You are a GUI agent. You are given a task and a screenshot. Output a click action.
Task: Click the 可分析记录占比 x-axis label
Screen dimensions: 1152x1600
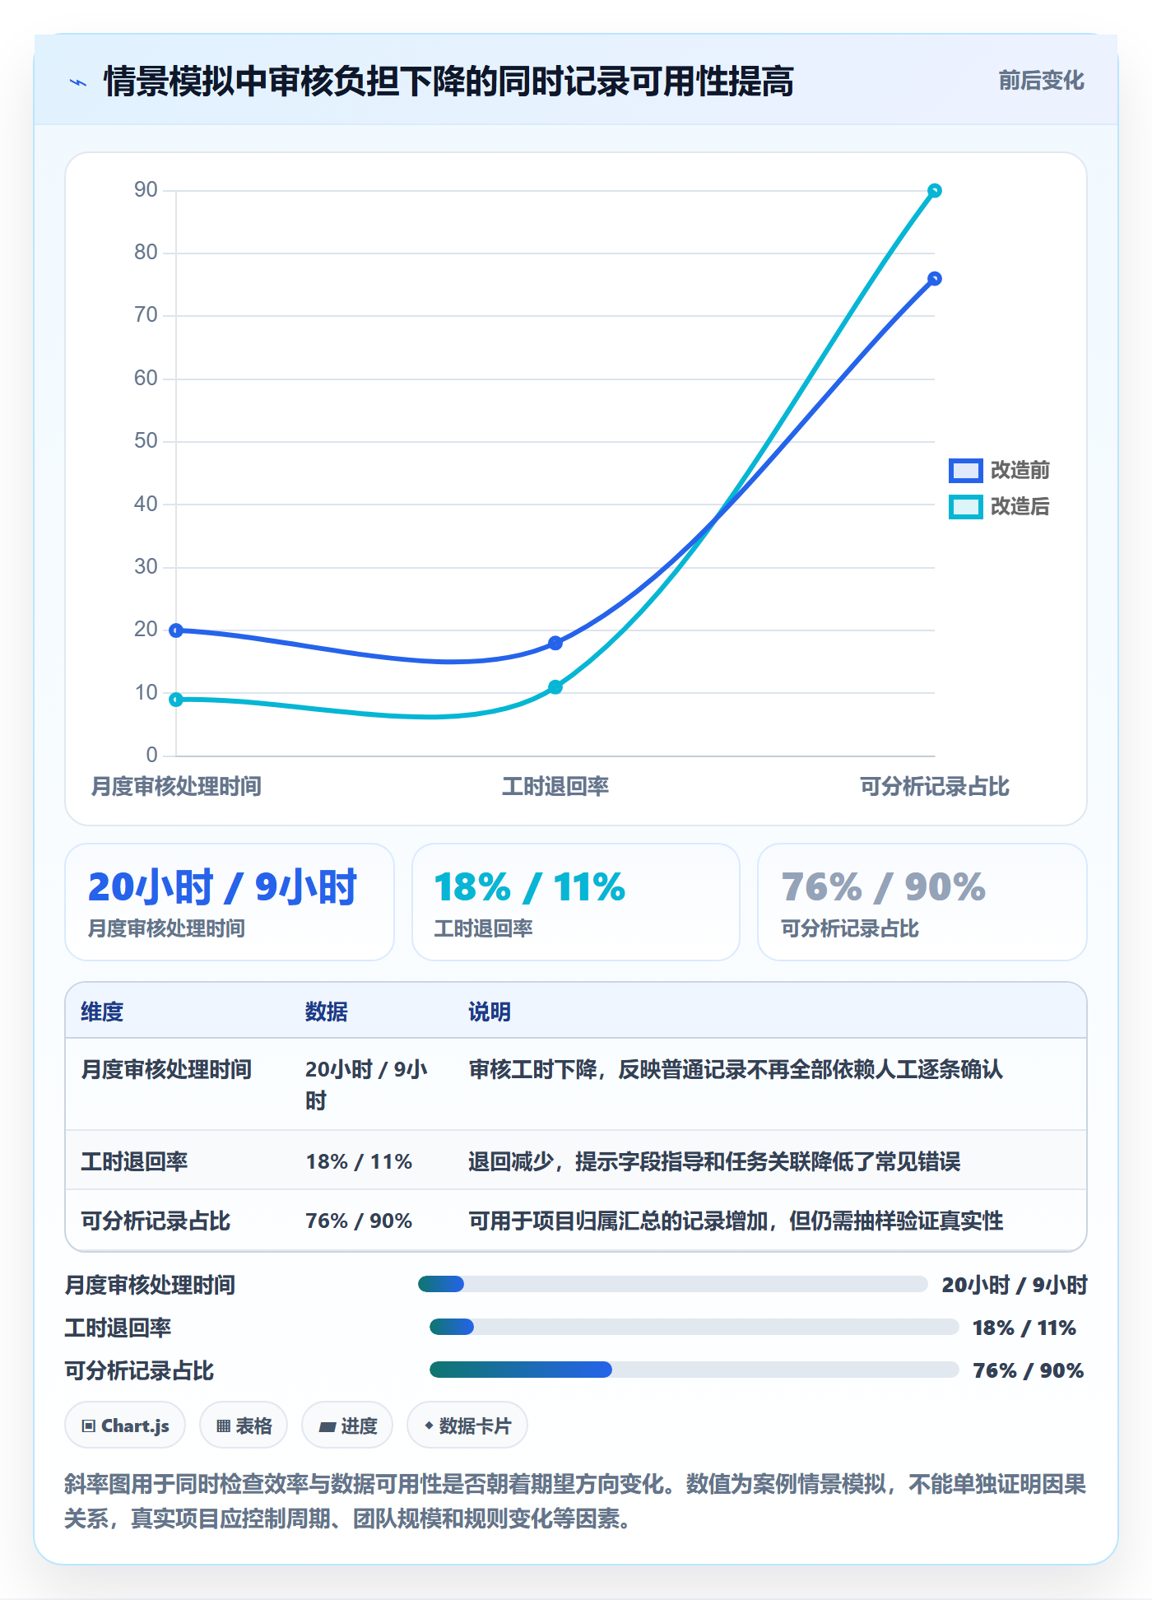pyautogui.click(x=934, y=787)
